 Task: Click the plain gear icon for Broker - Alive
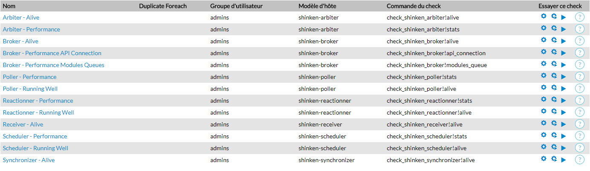[x=544, y=40]
